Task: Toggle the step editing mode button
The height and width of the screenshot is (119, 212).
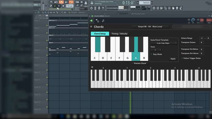Action: pyautogui.click(x=66, y=2)
